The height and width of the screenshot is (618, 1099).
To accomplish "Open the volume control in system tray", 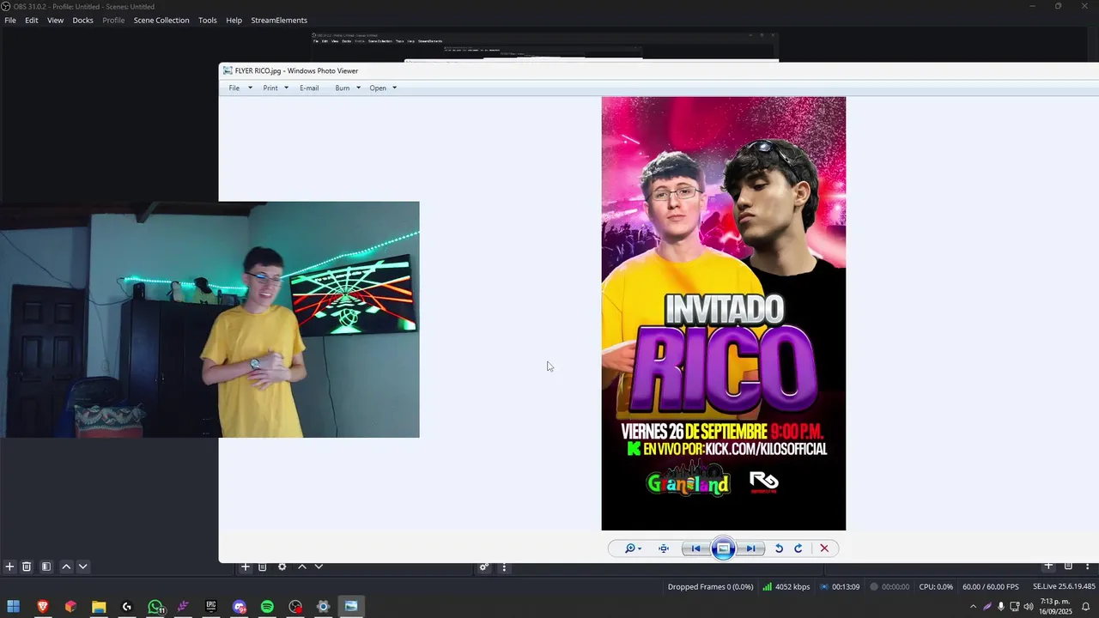I will point(1029,607).
